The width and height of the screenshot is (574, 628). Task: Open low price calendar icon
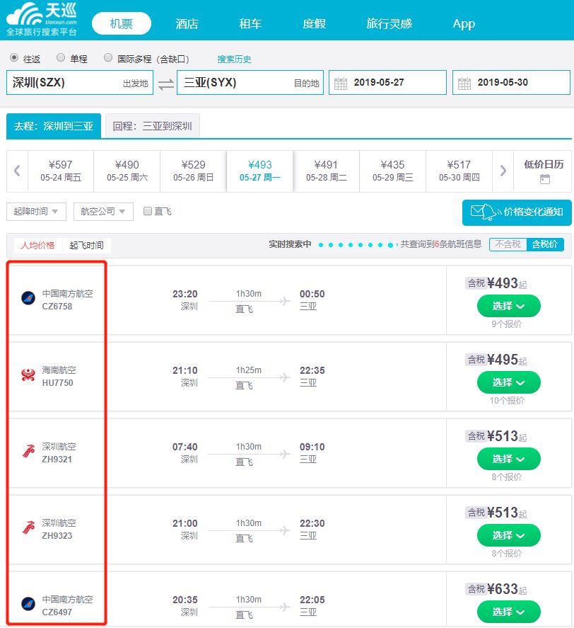tap(544, 179)
